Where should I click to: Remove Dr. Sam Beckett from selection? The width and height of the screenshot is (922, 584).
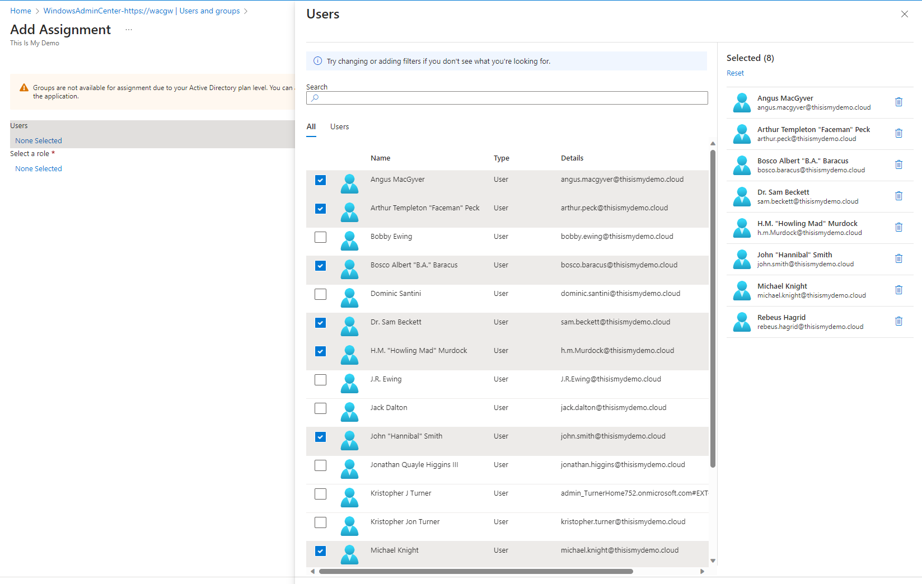tap(898, 196)
